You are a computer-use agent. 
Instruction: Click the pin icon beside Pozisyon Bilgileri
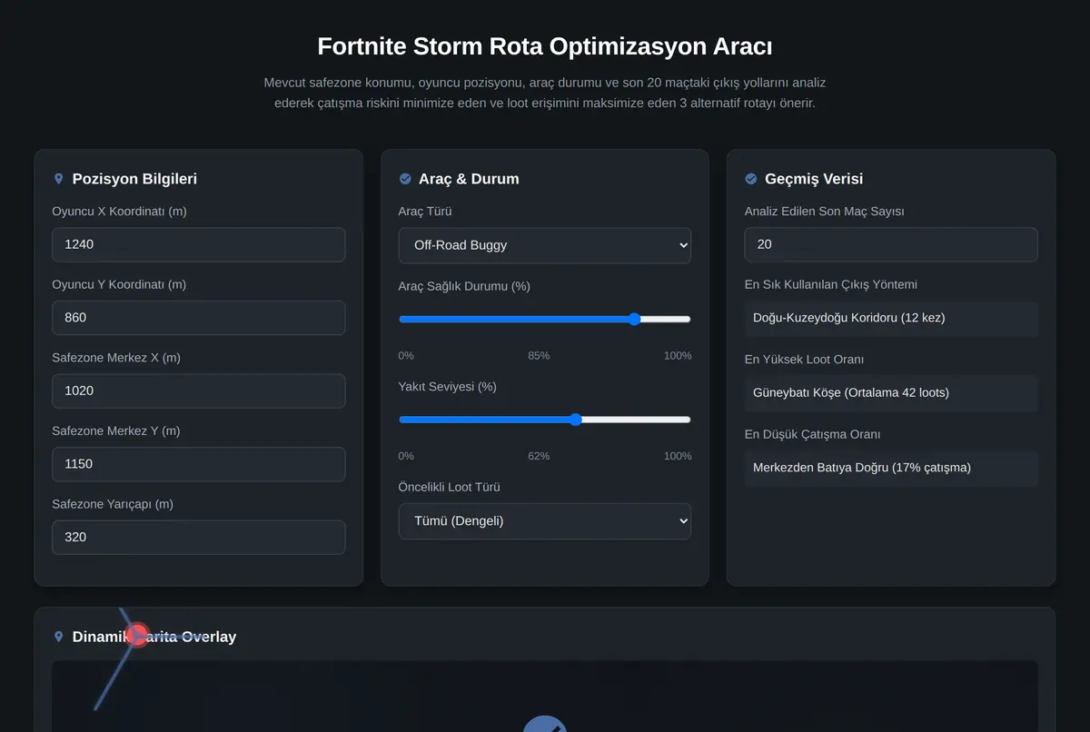59,179
